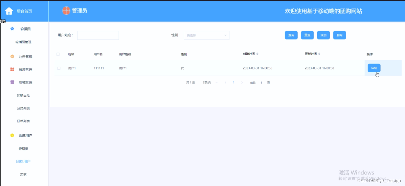Click the grid icon next to 资源管理
The image size is (405, 186).
[12, 69]
